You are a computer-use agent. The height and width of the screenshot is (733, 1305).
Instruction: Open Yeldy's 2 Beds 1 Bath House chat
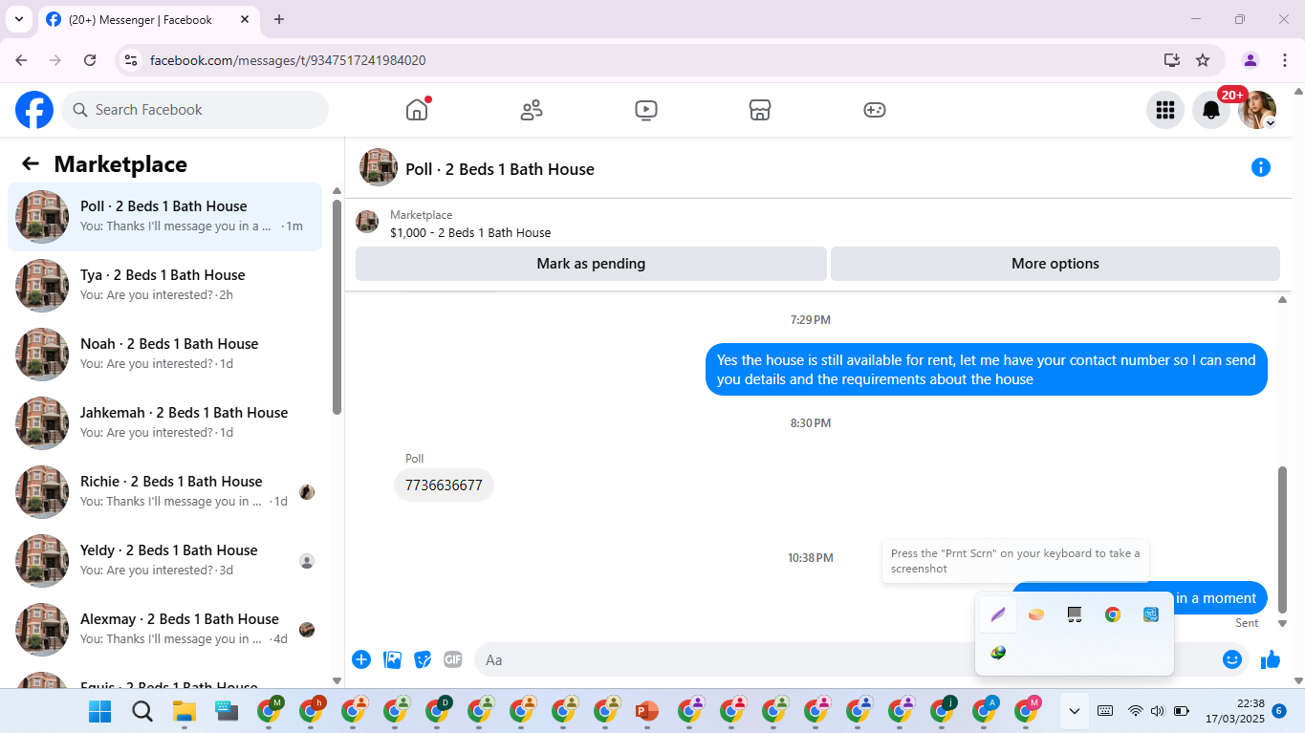pyautogui.click(x=165, y=561)
